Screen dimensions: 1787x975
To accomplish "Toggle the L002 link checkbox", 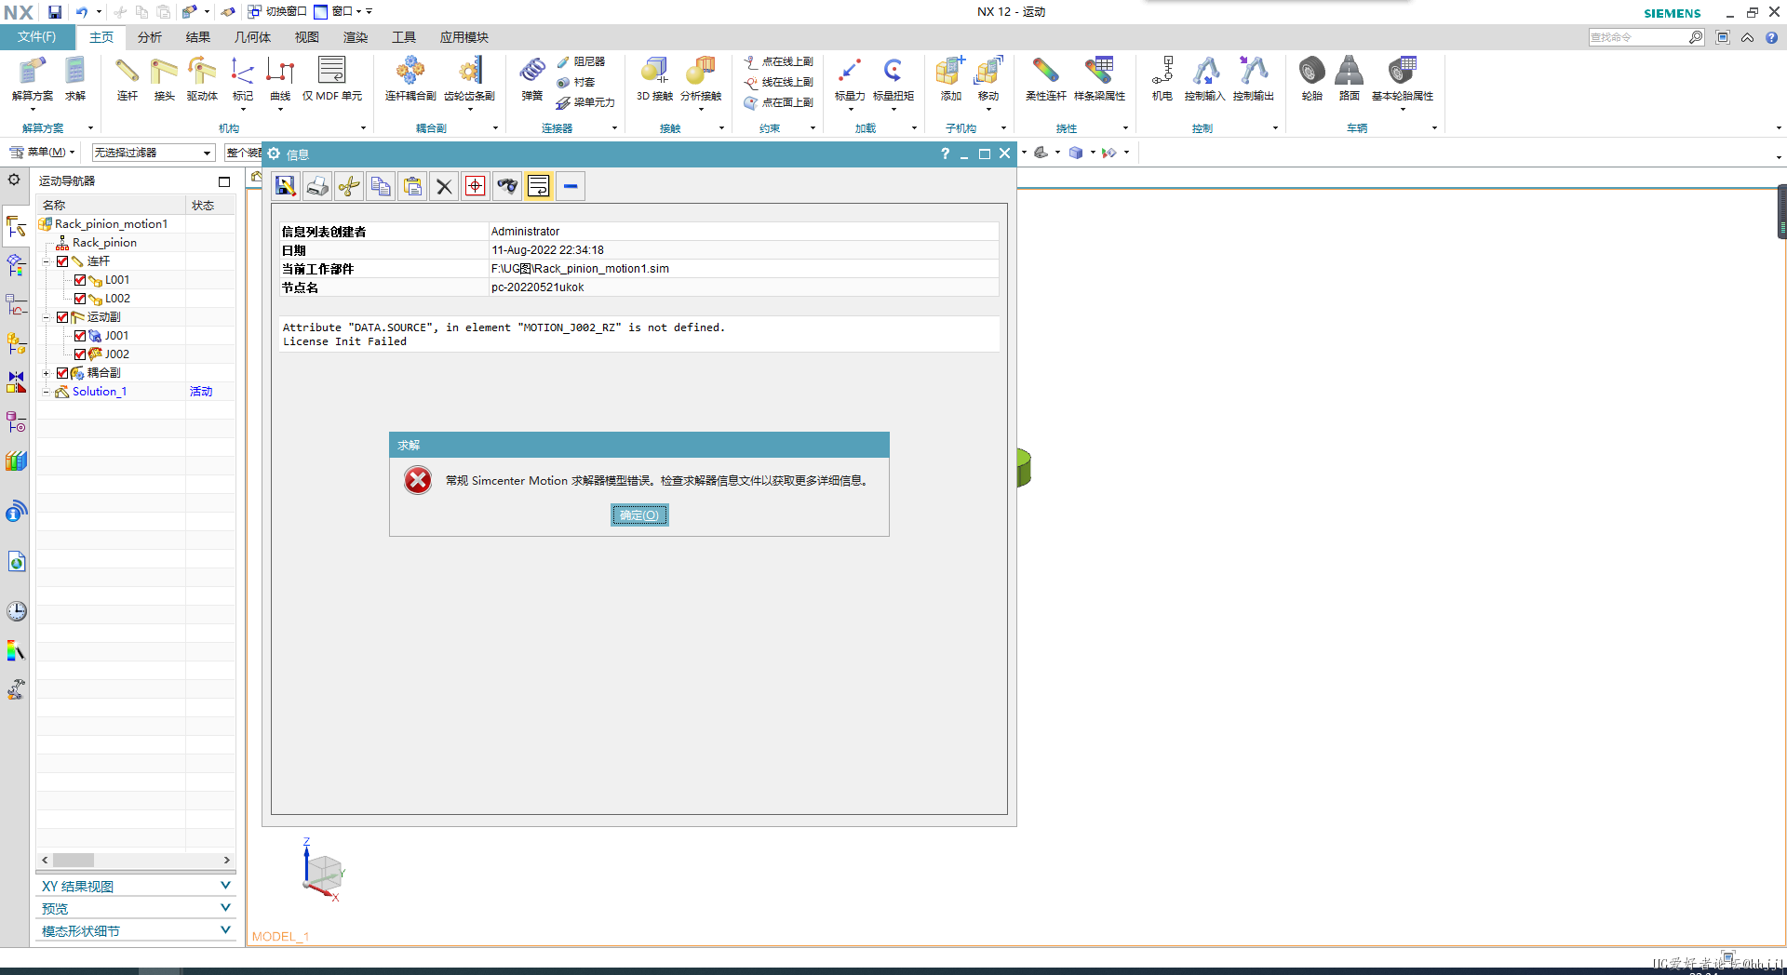I will pyautogui.click(x=80, y=299).
